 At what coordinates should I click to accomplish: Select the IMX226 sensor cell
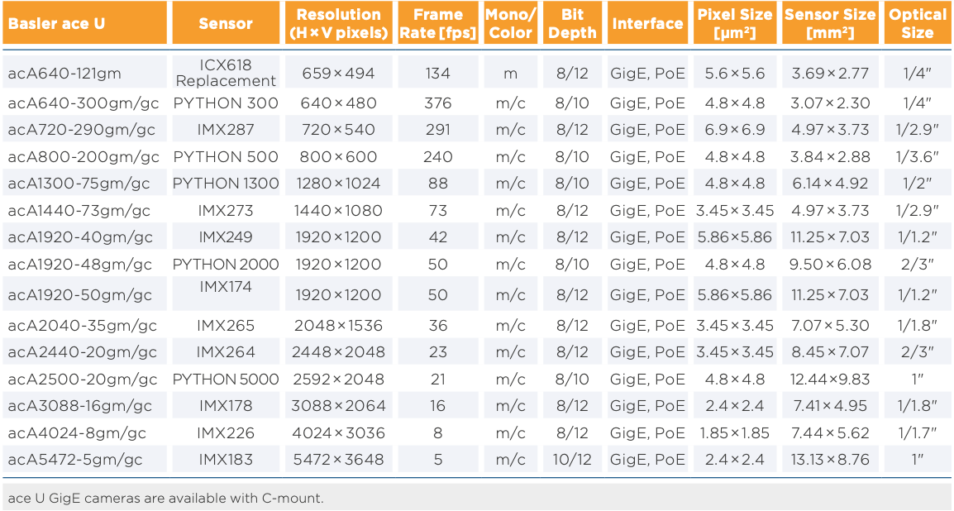coord(226,433)
